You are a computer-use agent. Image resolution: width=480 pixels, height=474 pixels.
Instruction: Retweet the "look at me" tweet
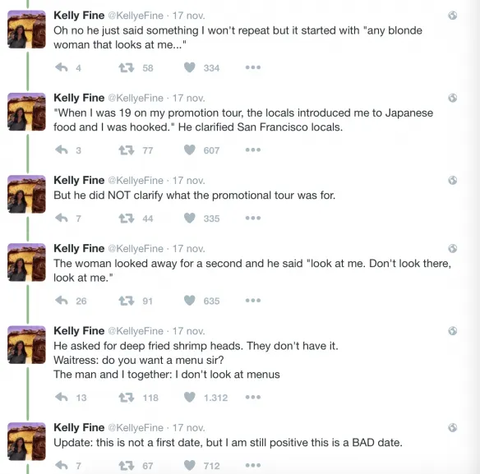coord(127,301)
